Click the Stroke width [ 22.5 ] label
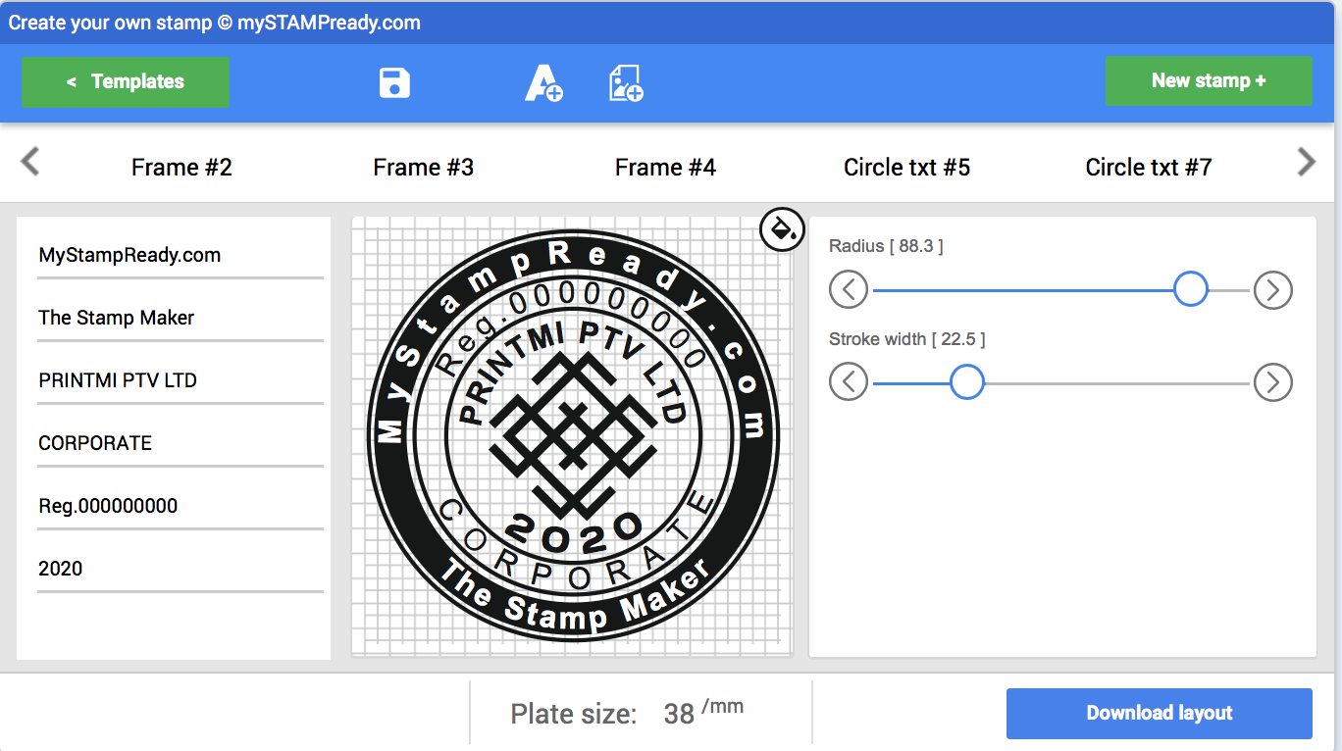 point(907,339)
